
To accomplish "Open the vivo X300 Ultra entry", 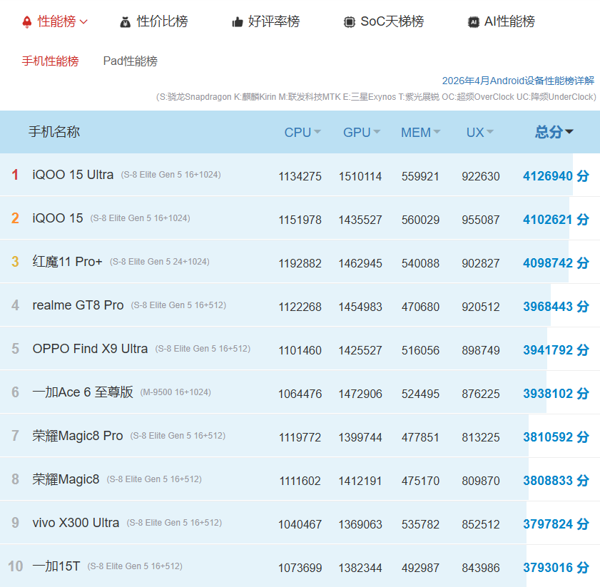I will pos(76,523).
